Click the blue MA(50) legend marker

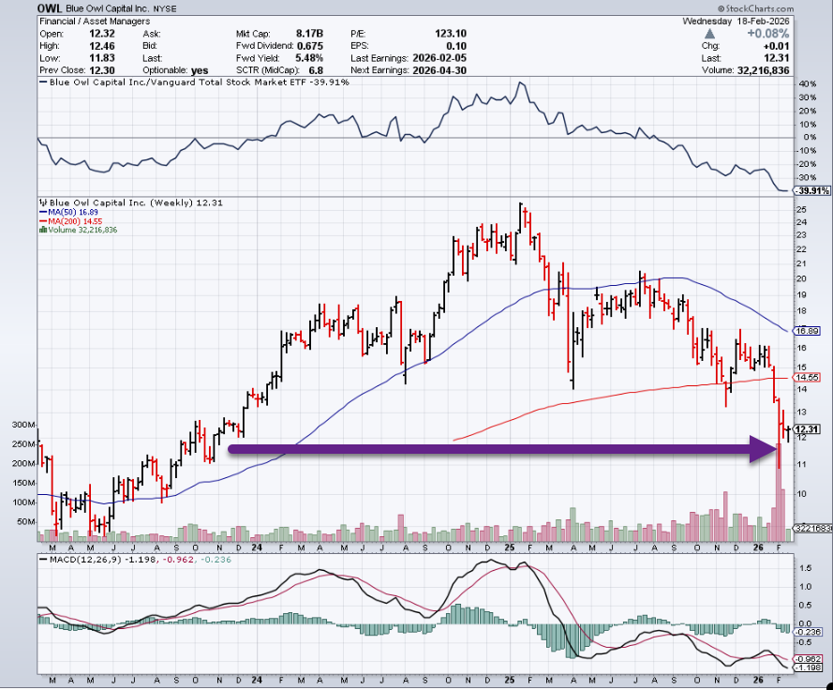pyautogui.click(x=40, y=212)
